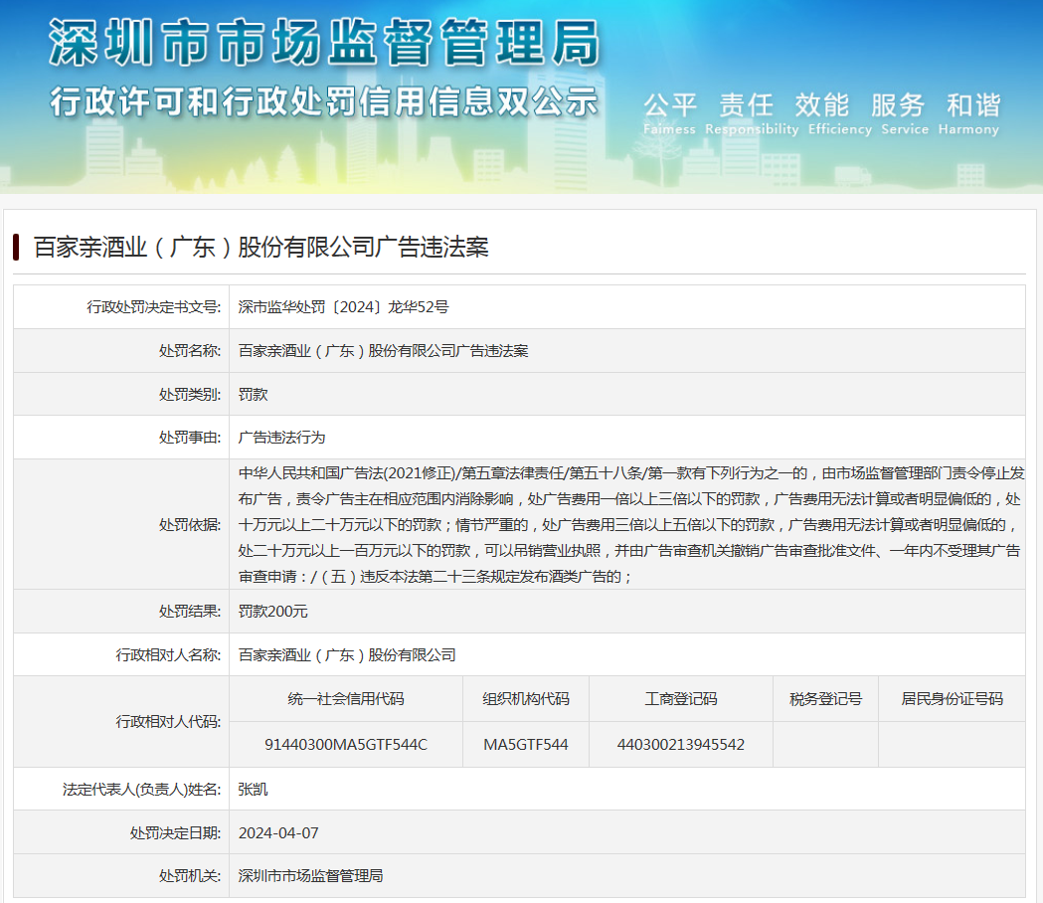This screenshot has height=903, width=1043.
Task: Click the 法定代表人(负责人)姓名 label
Action: (141, 790)
